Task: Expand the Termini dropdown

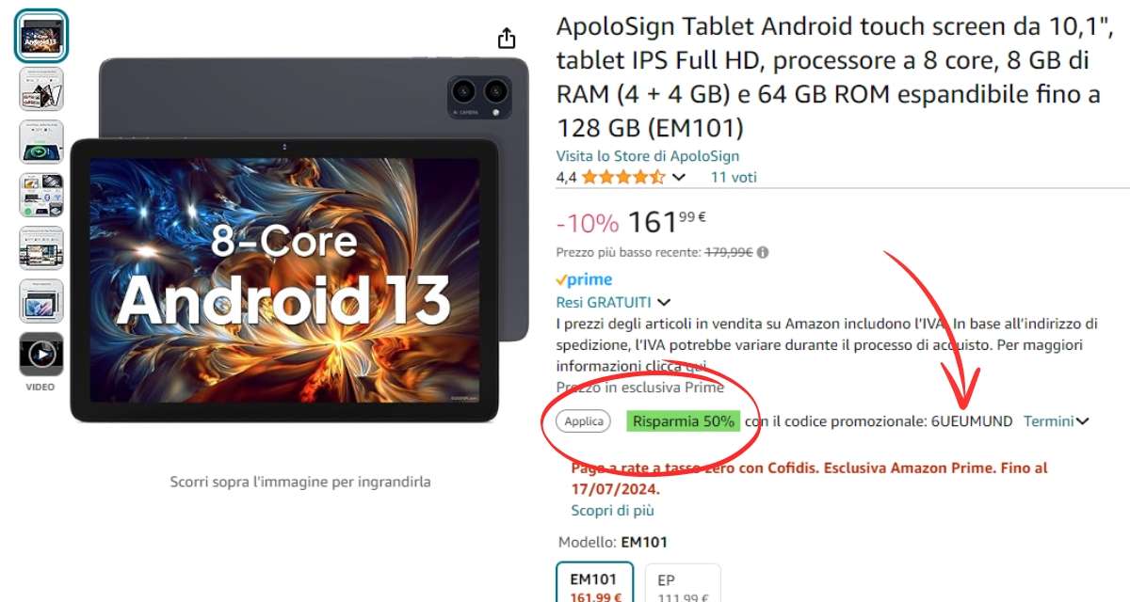Action: [x=1056, y=421]
